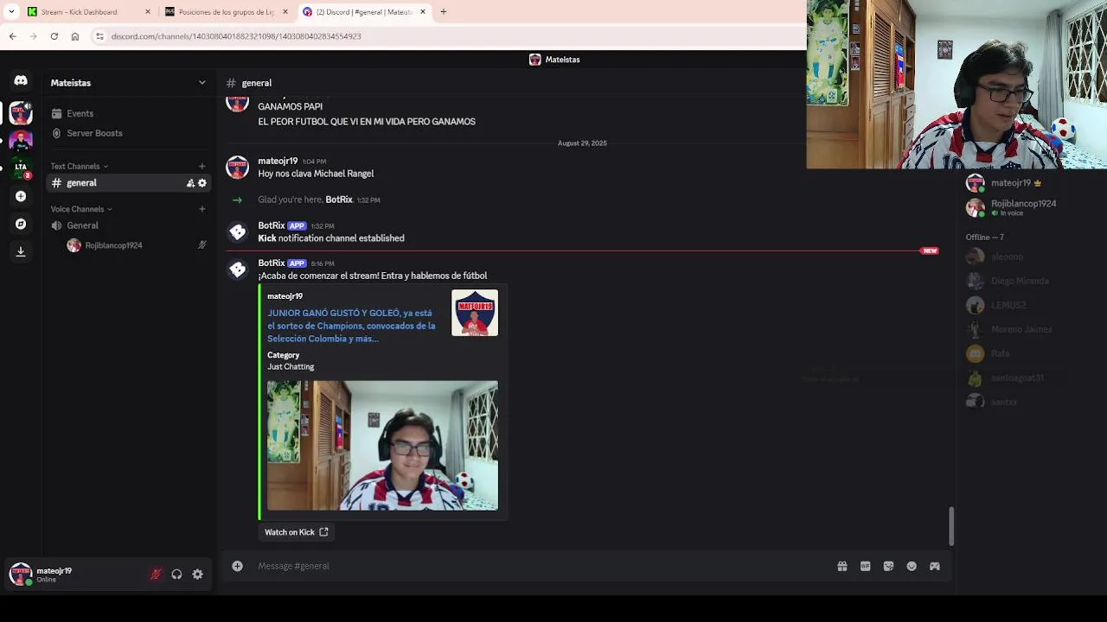Open Discord direct messages home icon

coord(21,80)
